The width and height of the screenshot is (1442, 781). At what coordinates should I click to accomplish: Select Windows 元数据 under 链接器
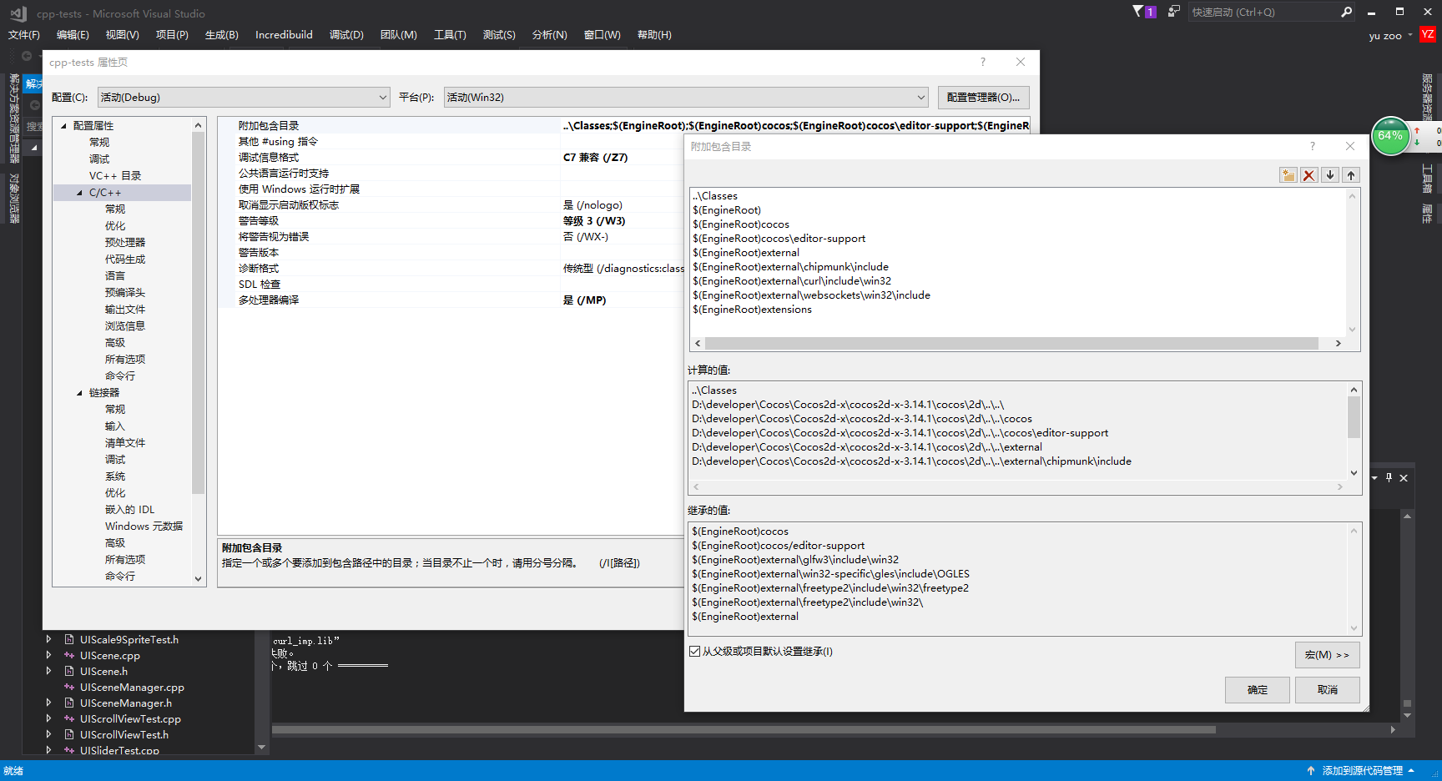pyautogui.click(x=144, y=527)
